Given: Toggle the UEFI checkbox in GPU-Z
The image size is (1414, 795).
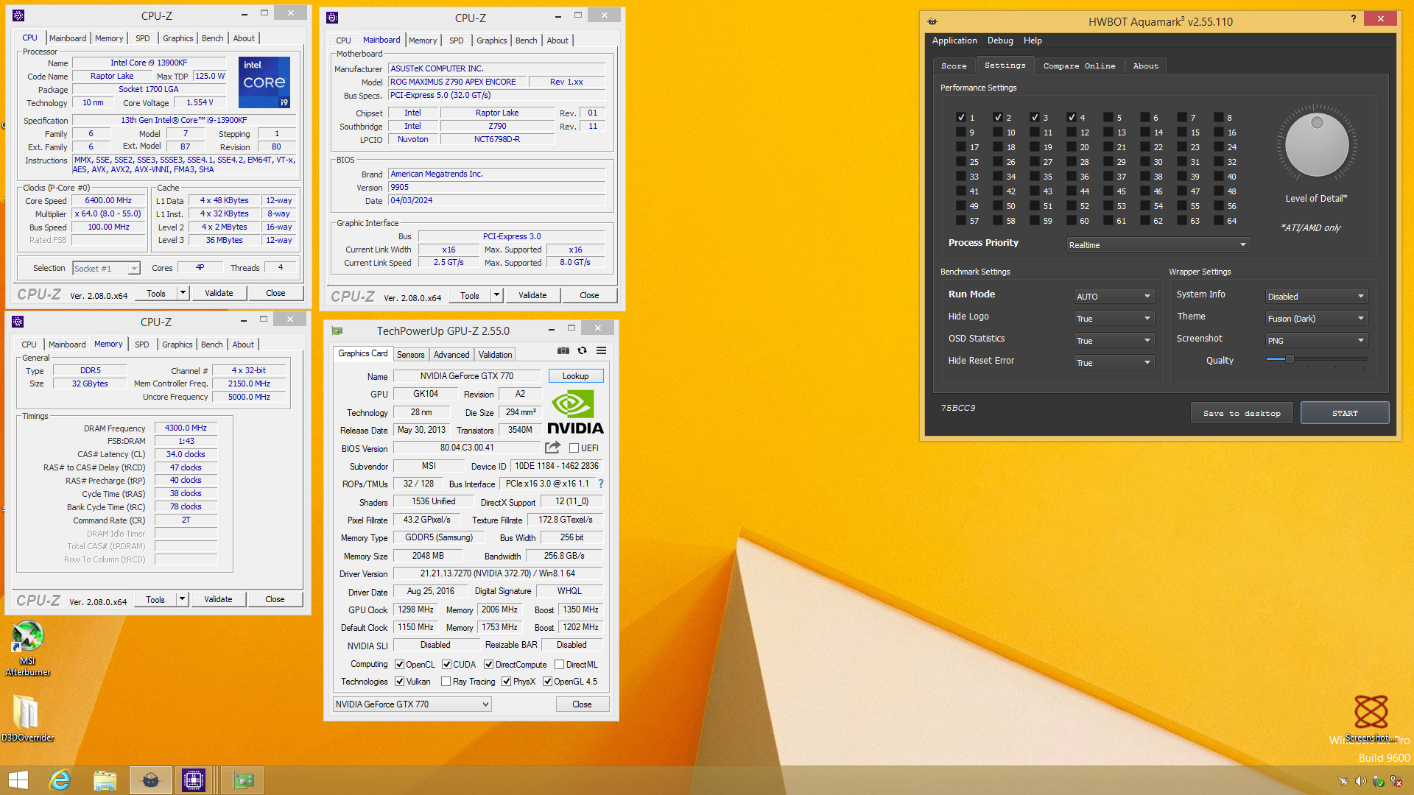Looking at the screenshot, I should 574,448.
